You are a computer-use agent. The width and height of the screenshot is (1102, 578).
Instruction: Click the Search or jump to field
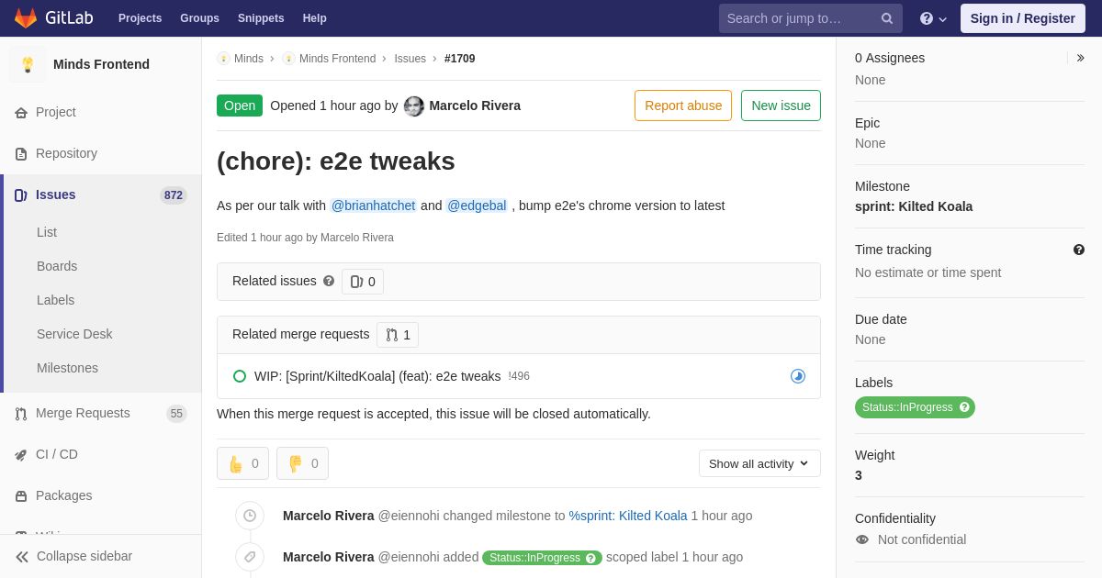(799, 18)
